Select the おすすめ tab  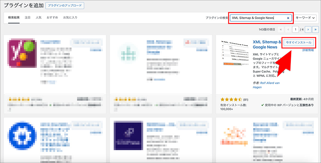[x=52, y=18]
